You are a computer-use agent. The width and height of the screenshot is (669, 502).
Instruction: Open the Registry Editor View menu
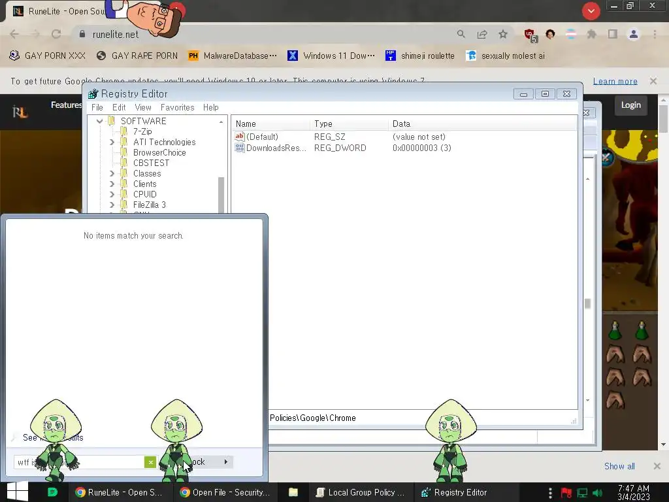click(x=143, y=108)
